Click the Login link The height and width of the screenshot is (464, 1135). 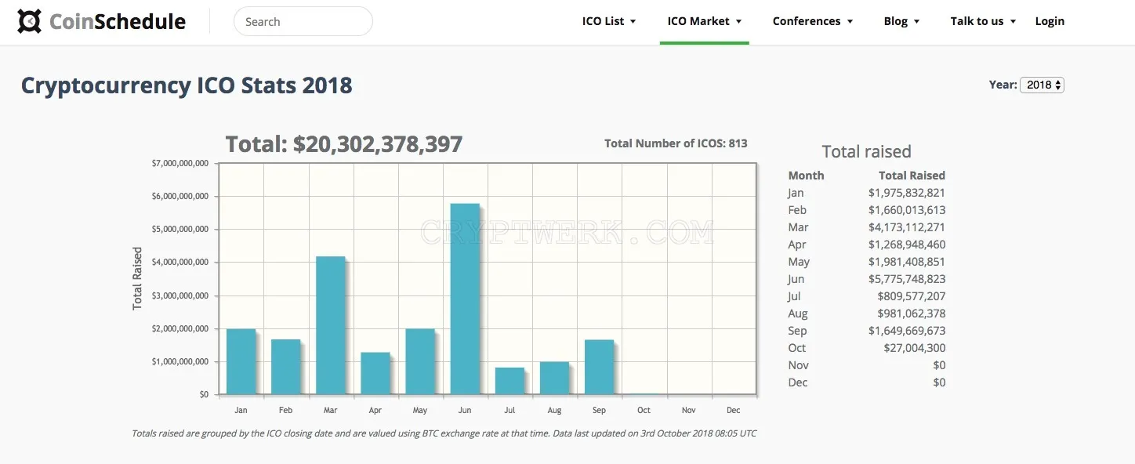click(1050, 21)
